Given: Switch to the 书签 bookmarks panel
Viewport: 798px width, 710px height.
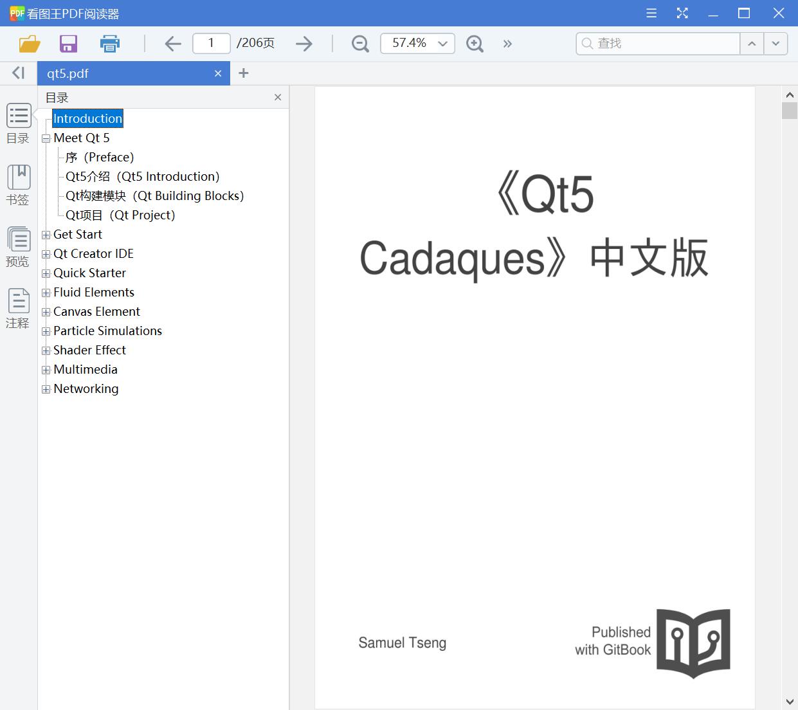Looking at the screenshot, I should coord(18,185).
